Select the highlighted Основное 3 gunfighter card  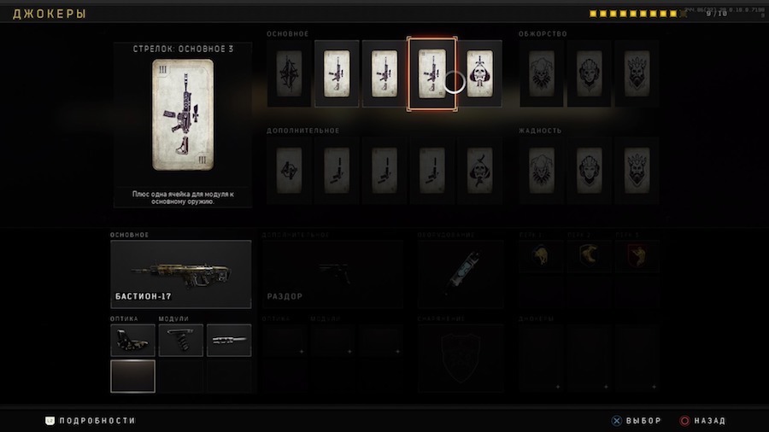(432, 73)
